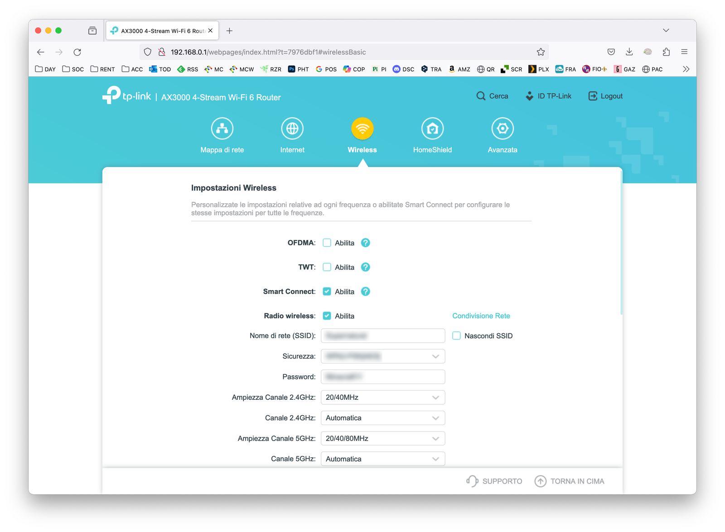Viewport: 725px width, 532px height.
Task: Open the ACC bookmarks folder
Action: pos(132,69)
